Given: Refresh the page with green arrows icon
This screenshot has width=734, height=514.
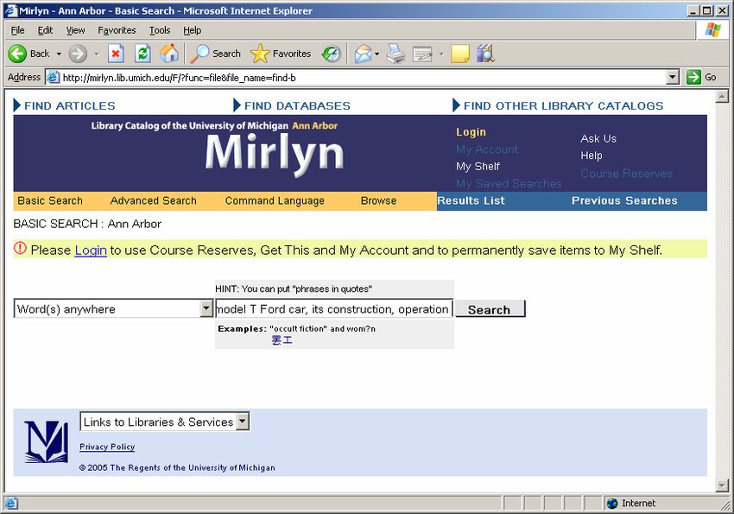Looking at the screenshot, I should 142,54.
